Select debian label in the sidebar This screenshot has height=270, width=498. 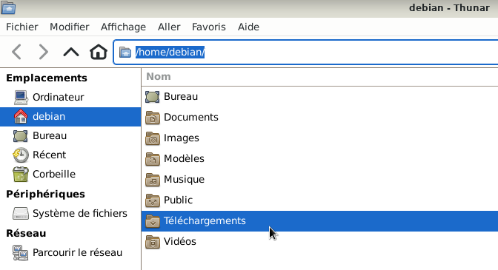[49, 117]
